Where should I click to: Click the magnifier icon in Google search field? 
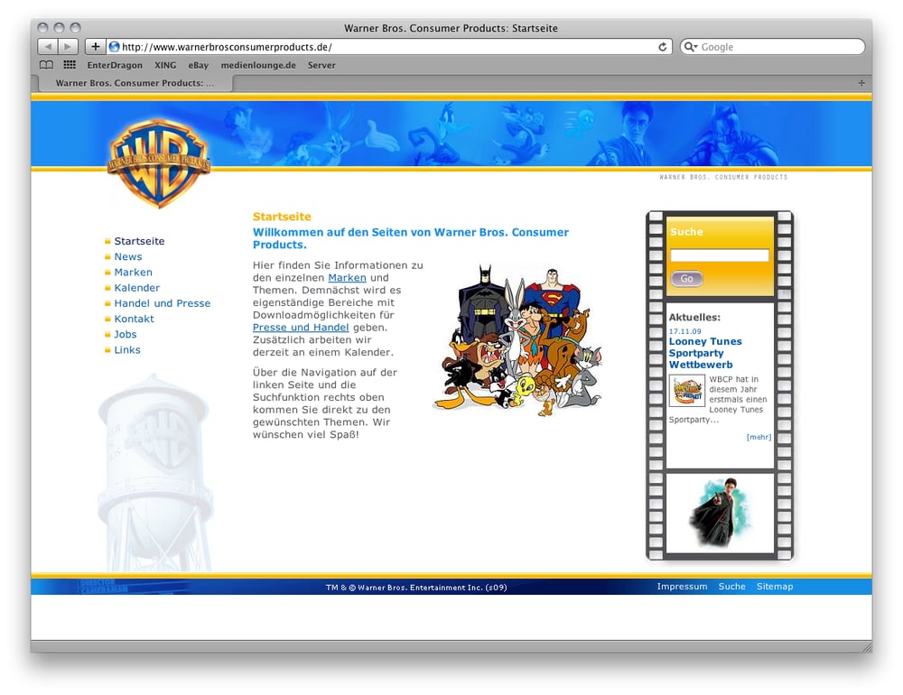tap(689, 47)
